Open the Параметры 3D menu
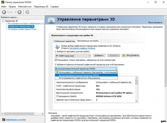Viewport: 167px width, 123px height. tap(41, 7)
